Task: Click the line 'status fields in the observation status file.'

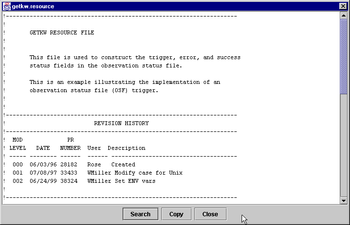Action: pyautogui.click(x=106, y=66)
